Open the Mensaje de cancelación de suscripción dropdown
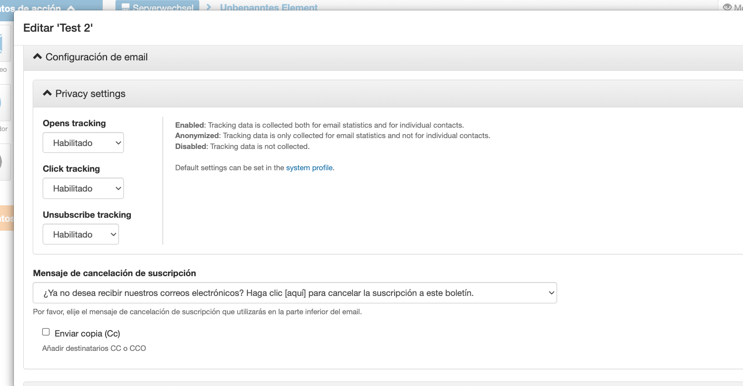 click(294, 293)
